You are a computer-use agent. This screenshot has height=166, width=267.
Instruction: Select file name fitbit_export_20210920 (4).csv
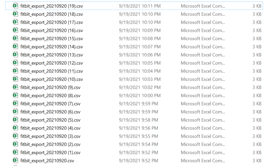pos(51,128)
